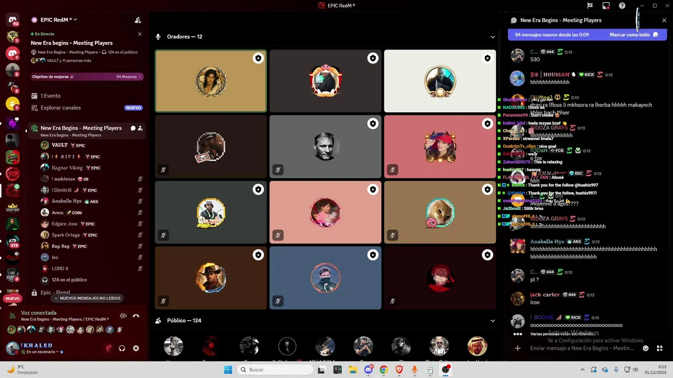Open taskbar volume speaker icon

coord(637,370)
